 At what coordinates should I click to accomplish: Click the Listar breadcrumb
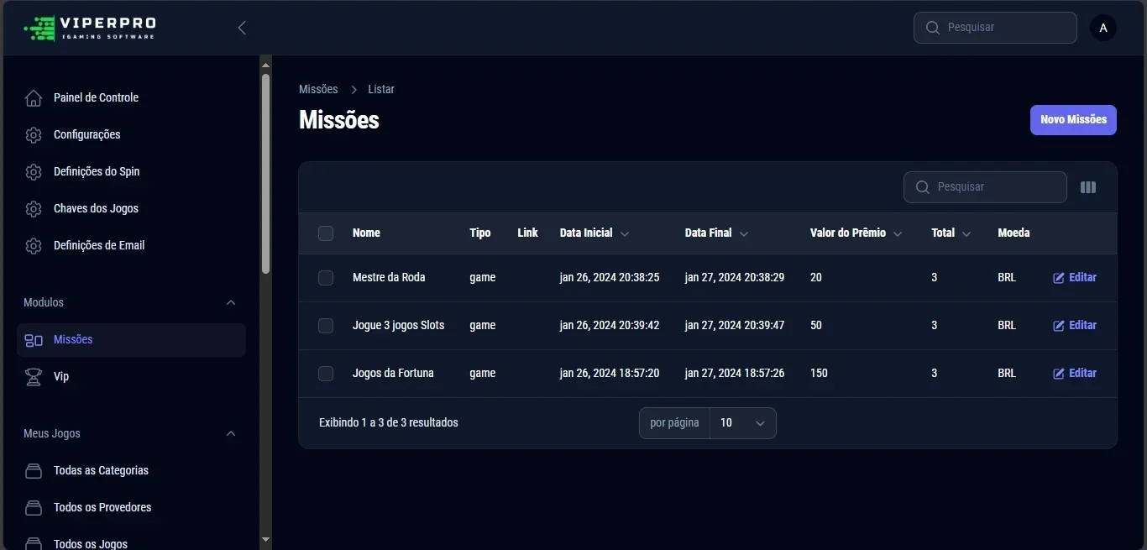click(x=381, y=89)
